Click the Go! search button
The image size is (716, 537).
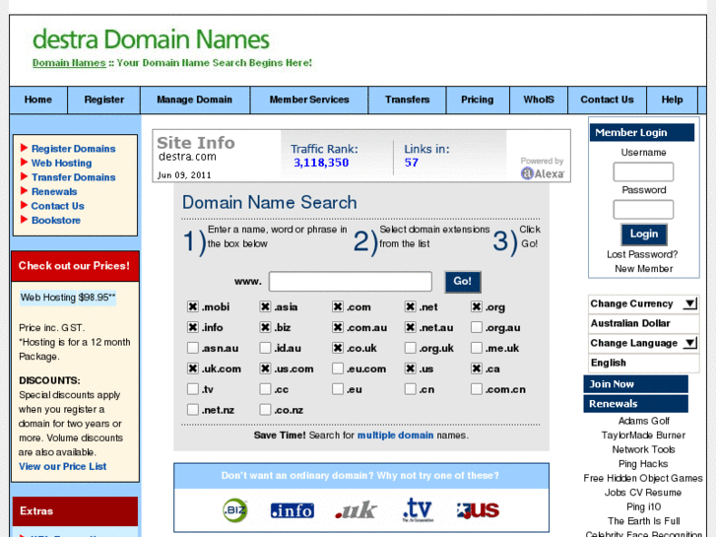point(463,281)
